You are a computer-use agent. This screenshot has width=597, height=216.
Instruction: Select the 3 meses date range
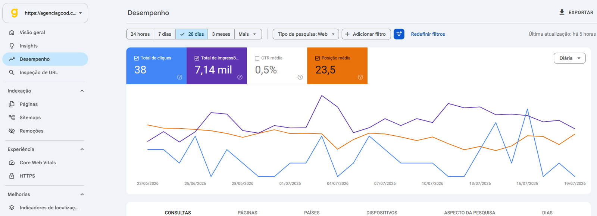point(221,34)
